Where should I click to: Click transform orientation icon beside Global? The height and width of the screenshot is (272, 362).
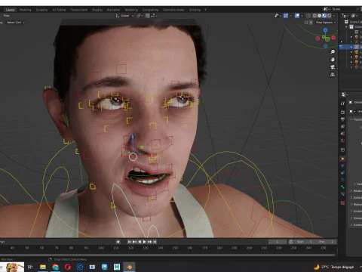[x=118, y=16]
